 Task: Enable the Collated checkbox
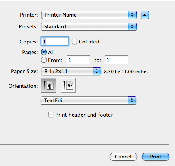(74, 41)
